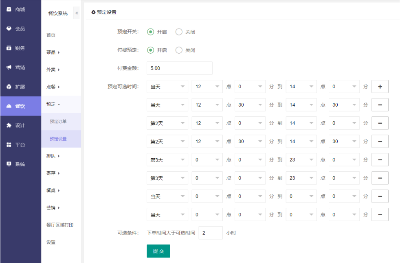The width and height of the screenshot is (409, 264).
Task: Select 开启 for 预定开关
Action: [151, 32]
